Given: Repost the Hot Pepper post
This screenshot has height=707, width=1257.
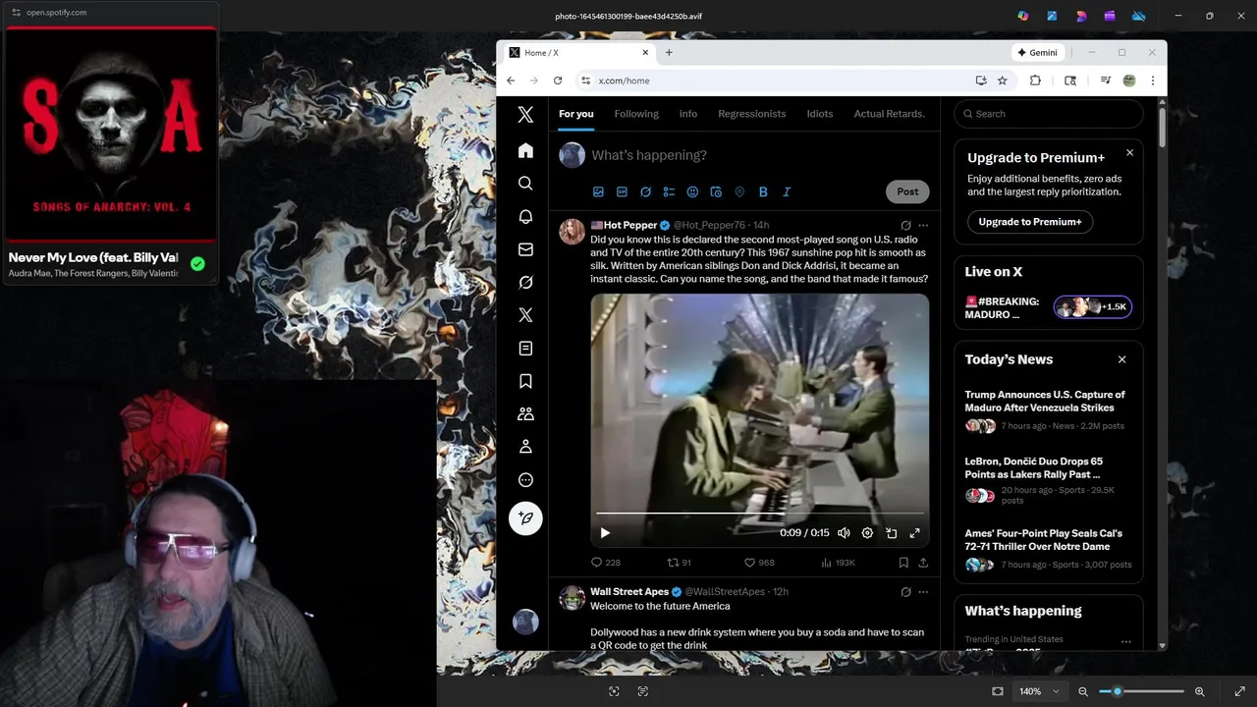Looking at the screenshot, I should point(679,563).
